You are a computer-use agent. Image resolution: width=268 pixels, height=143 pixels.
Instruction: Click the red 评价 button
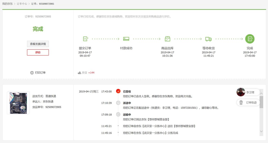tap(38, 52)
